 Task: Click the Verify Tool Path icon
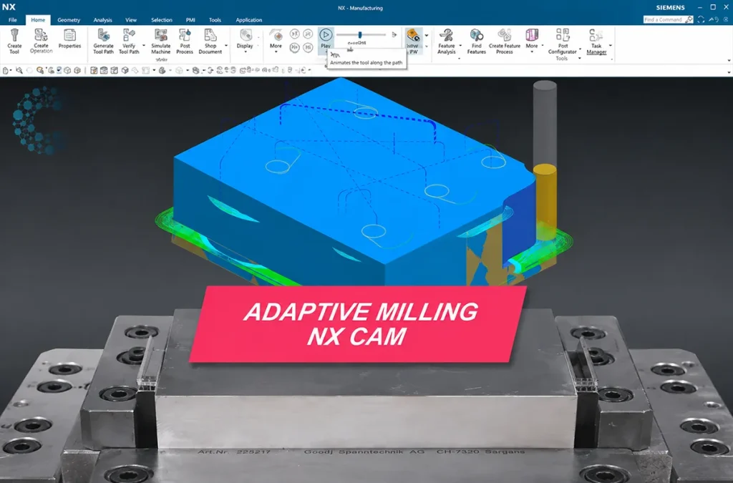pyautogui.click(x=129, y=36)
